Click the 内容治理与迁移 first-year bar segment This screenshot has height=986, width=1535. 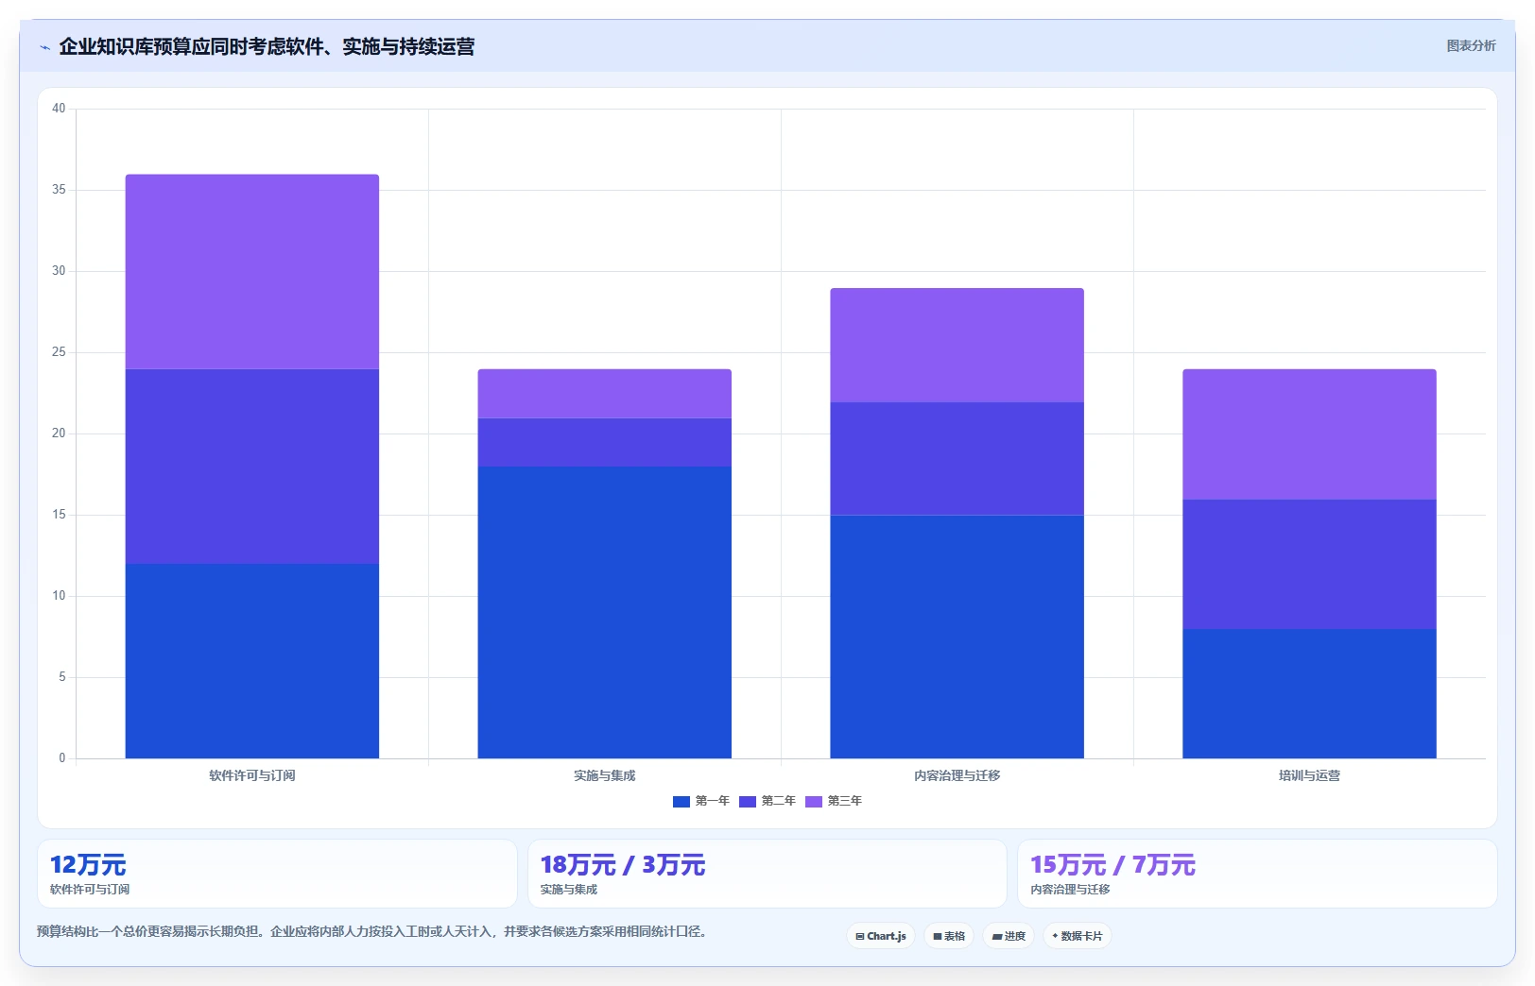pyautogui.click(x=957, y=637)
